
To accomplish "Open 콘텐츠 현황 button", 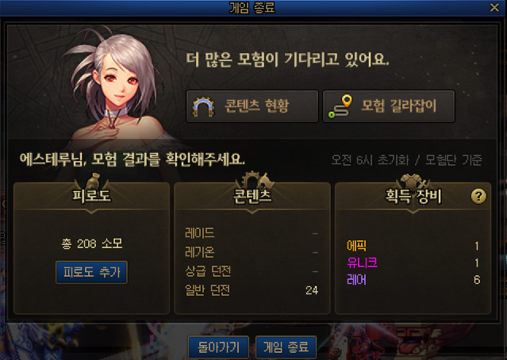I will pyautogui.click(x=252, y=106).
